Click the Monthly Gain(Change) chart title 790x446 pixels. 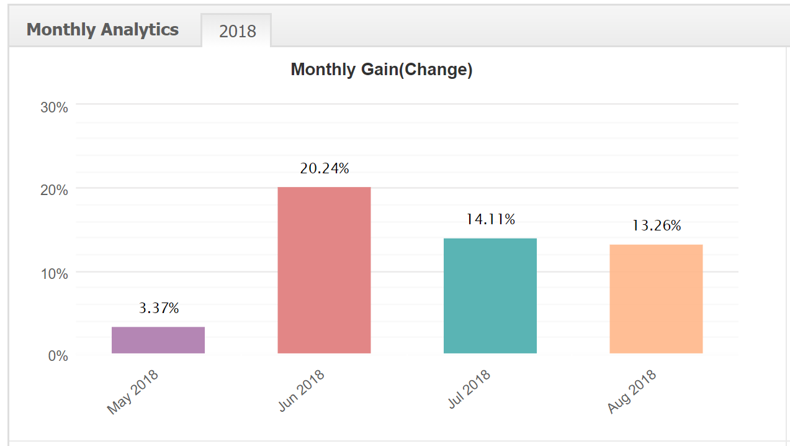382,69
